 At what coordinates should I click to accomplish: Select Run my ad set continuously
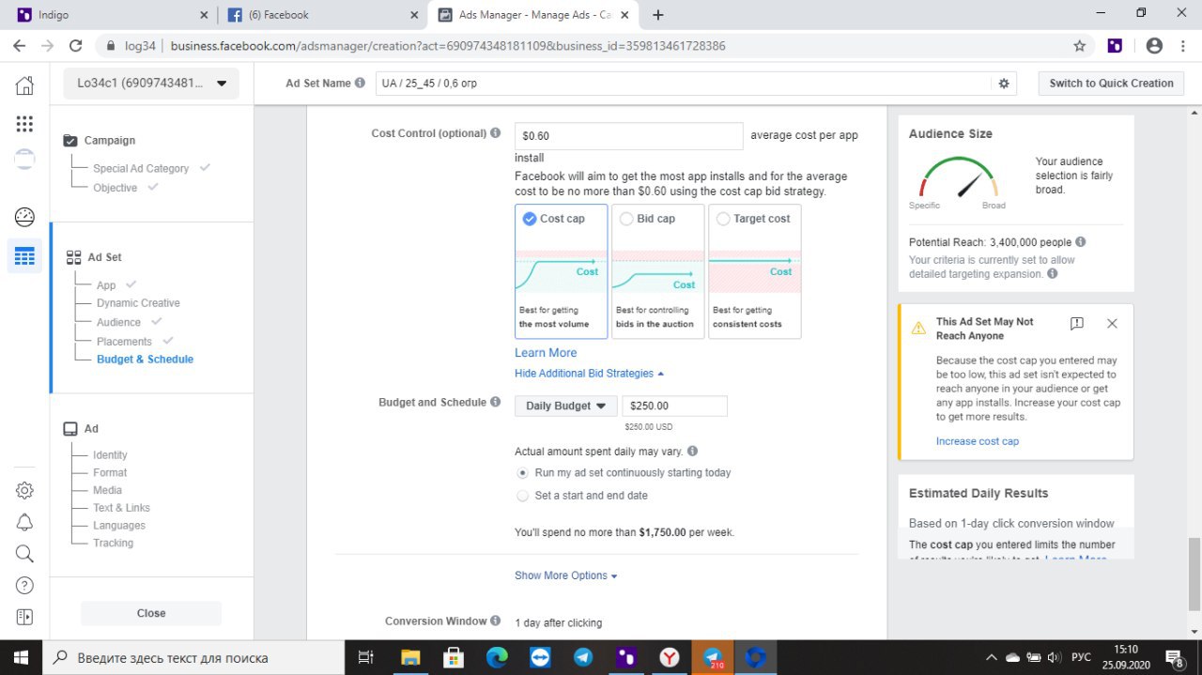[523, 473]
